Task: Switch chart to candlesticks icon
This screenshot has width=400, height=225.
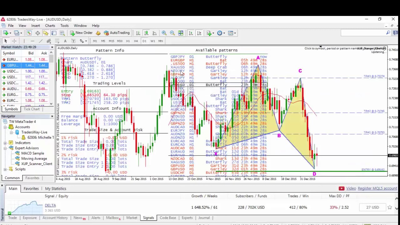Action: pyautogui.click(x=146, y=33)
